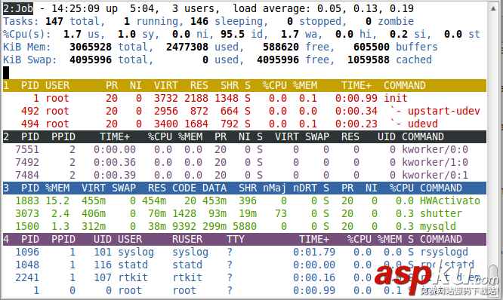Click TIME+ value 0:00.23 of udevd
Image resolution: width=503 pixels, height=300 pixels.
tap(356, 124)
